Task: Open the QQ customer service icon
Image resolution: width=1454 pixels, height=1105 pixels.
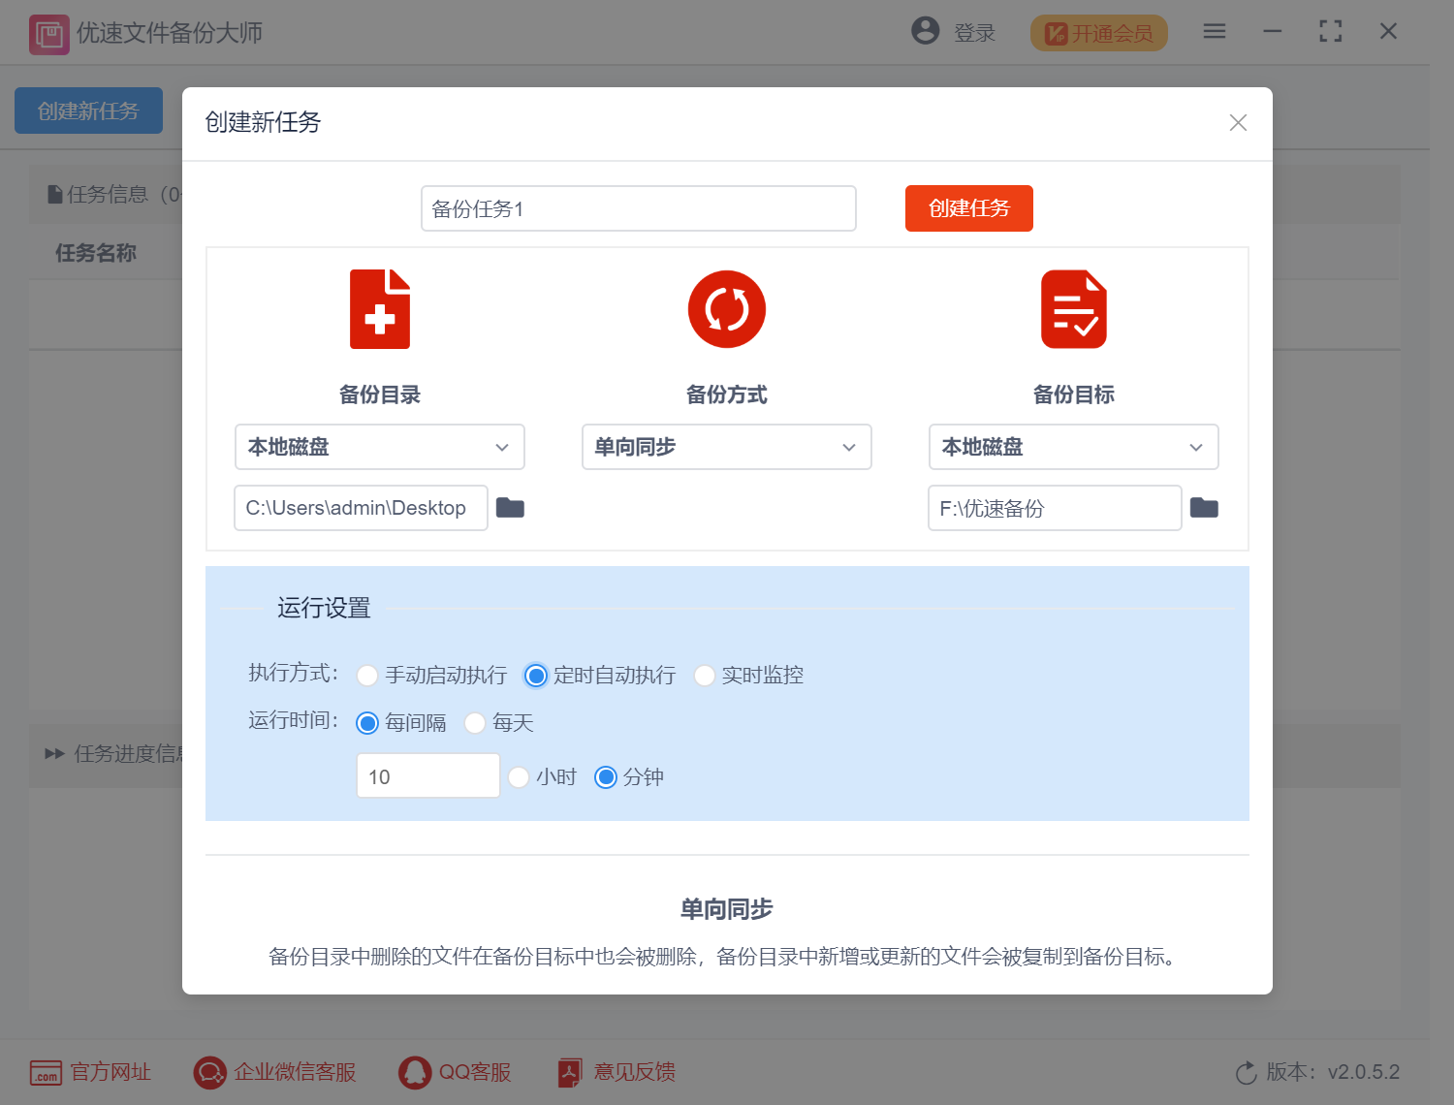Action: tap(415, 1072)
